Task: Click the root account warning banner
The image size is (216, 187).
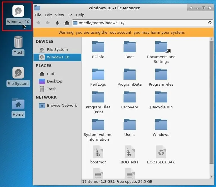Action: [123, 33]
